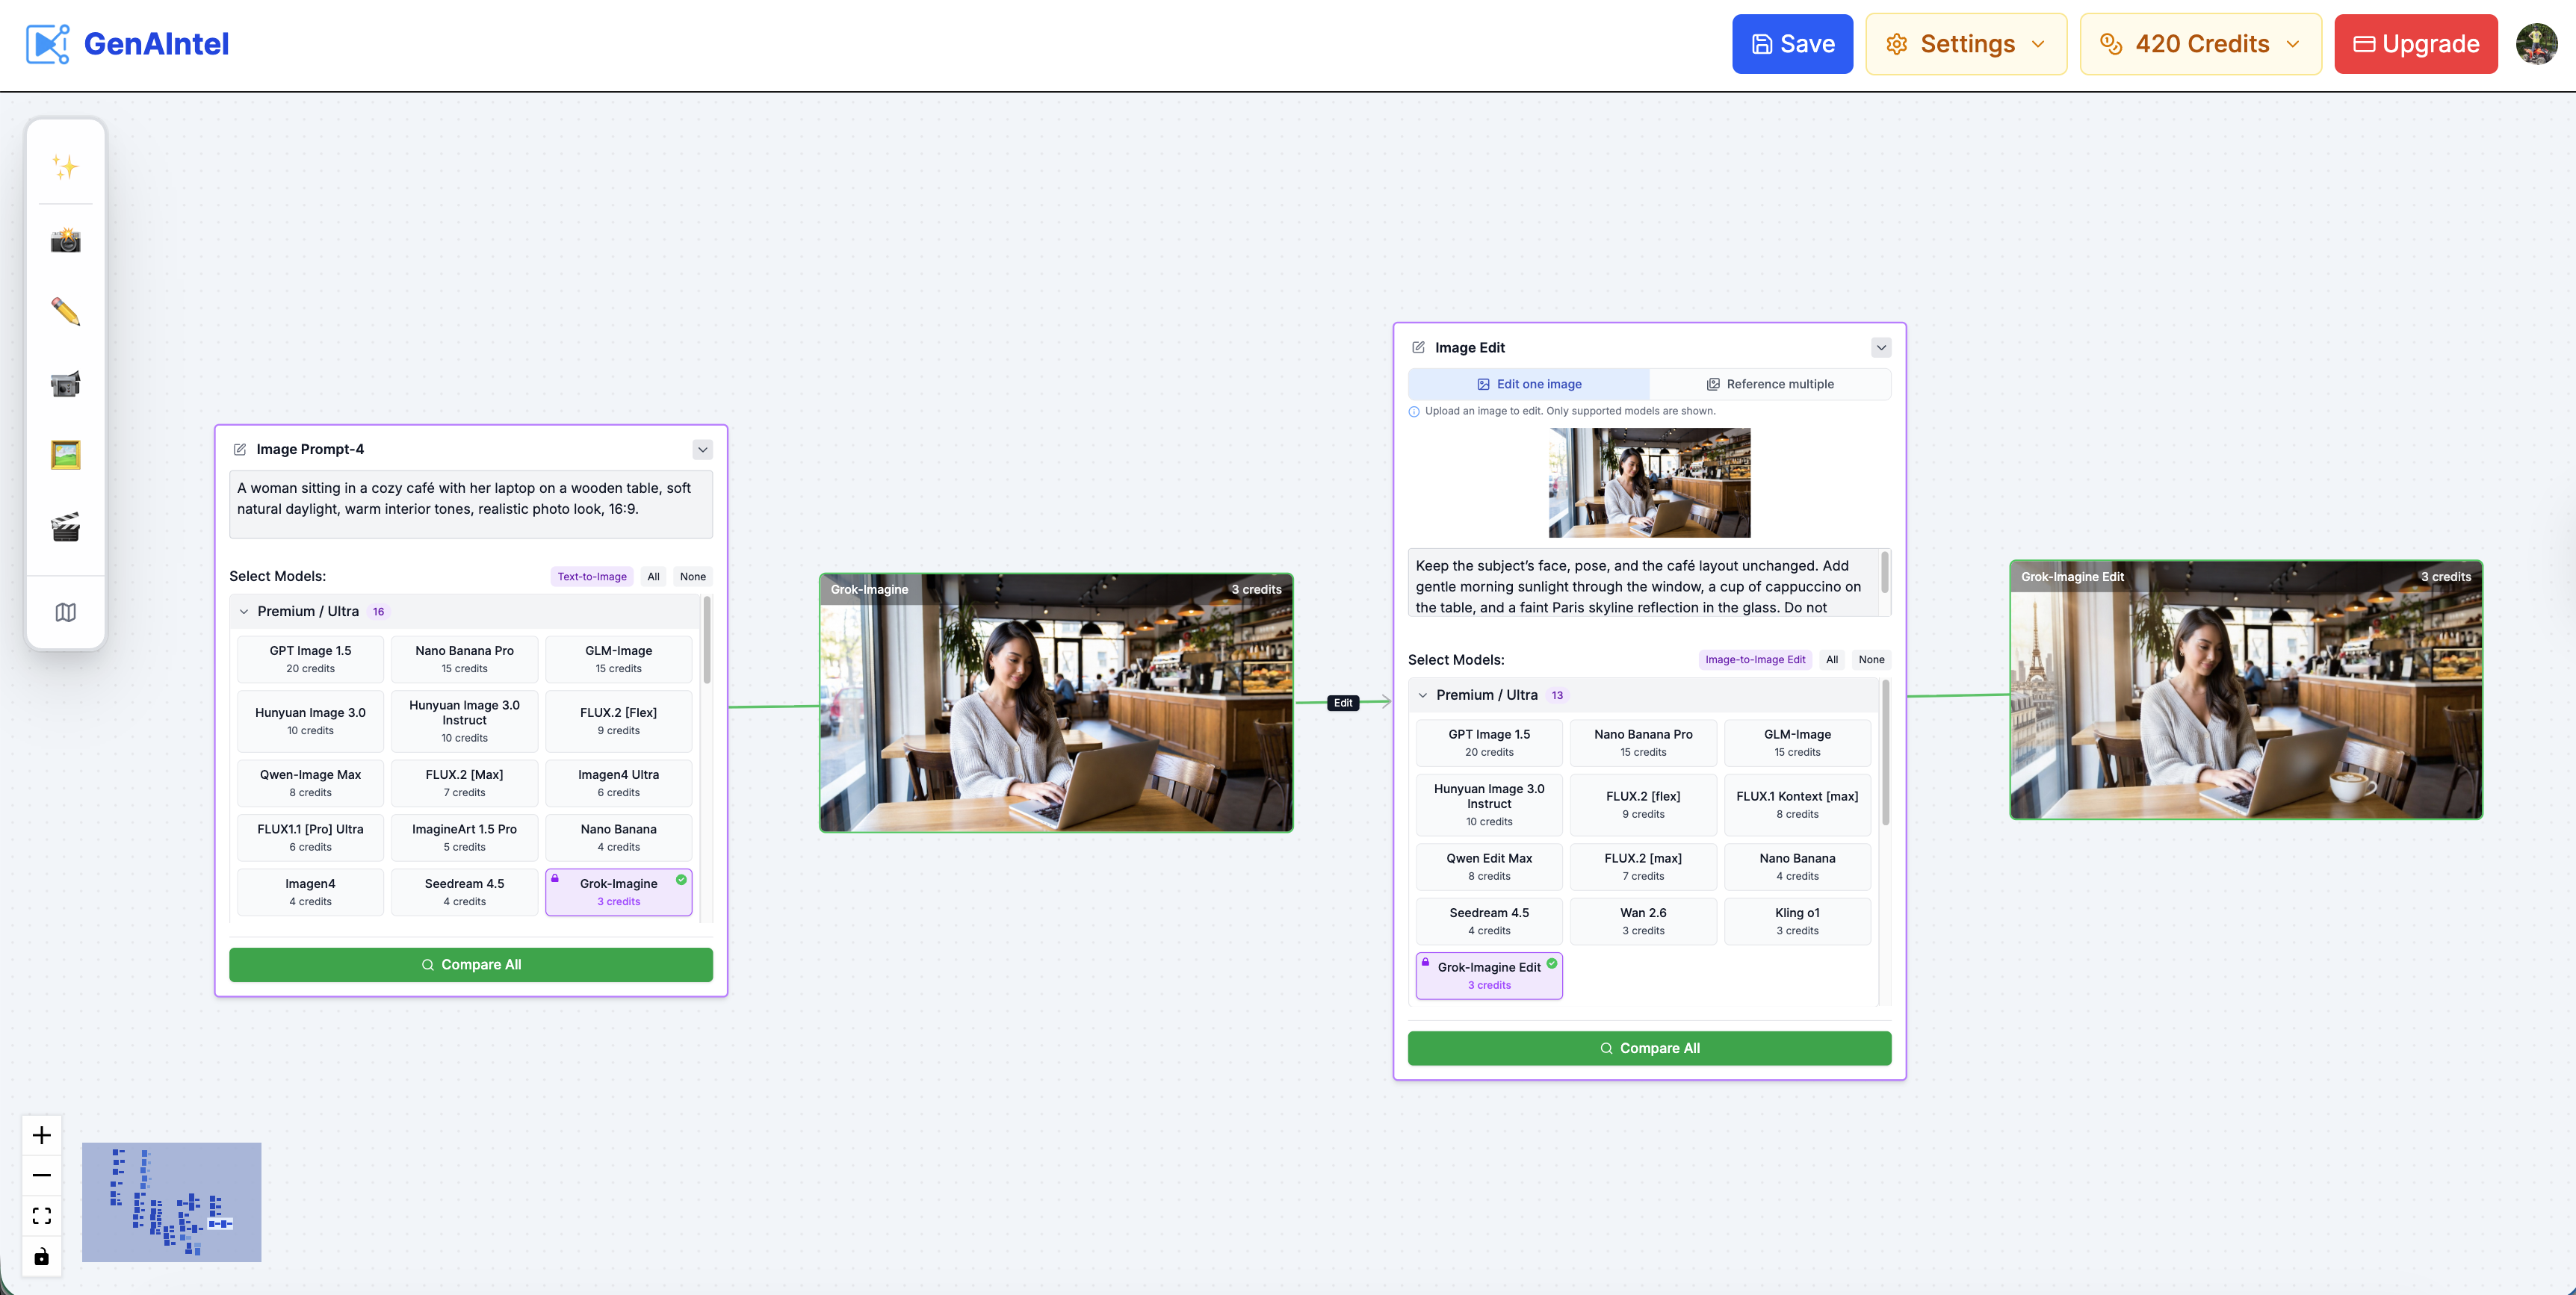This screenshot has width=2576, height=1295.
Task: Click the Upgrade button
Action: pos(2416,43)
